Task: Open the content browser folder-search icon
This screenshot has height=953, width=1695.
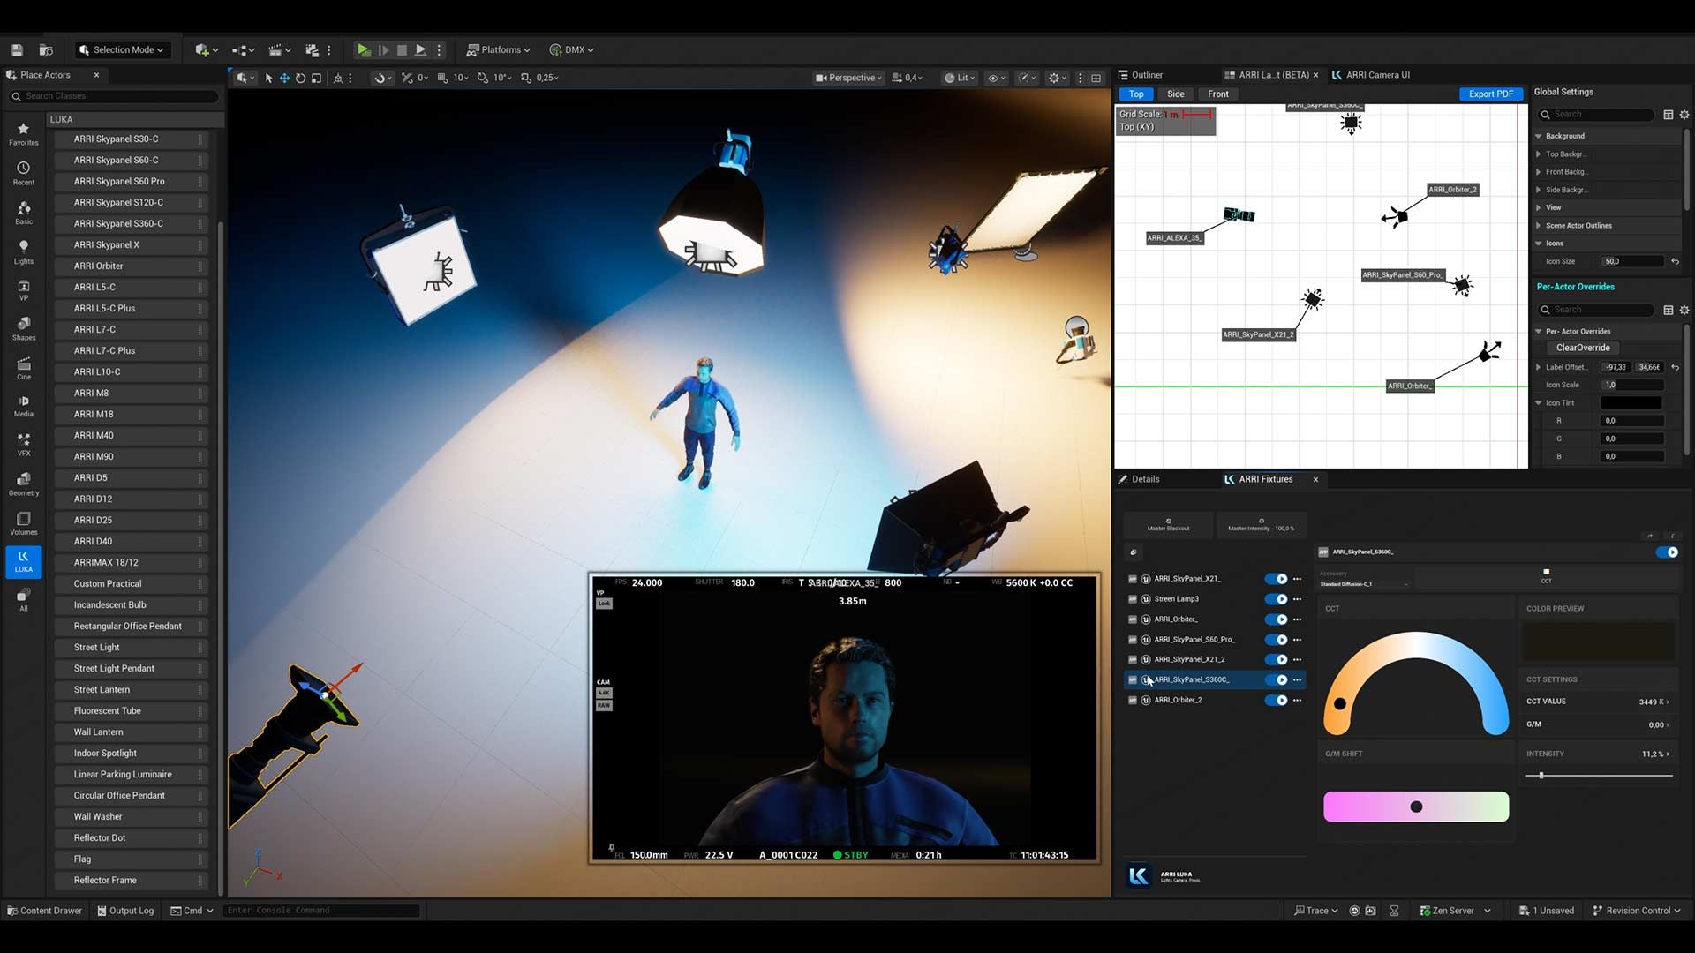Action: (x=47, y=50)
